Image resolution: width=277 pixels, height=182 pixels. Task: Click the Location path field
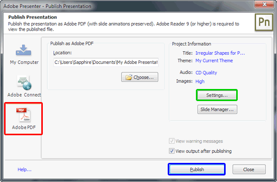click(106, 62)
